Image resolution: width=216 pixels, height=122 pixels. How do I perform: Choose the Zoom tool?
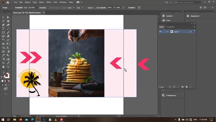(8, 67)
